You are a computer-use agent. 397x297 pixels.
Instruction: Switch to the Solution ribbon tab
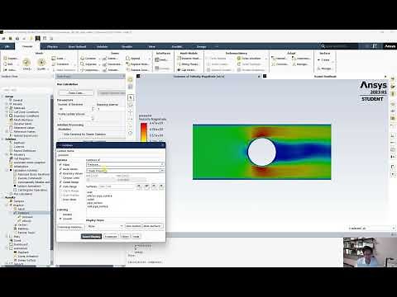tap(103, 46)
